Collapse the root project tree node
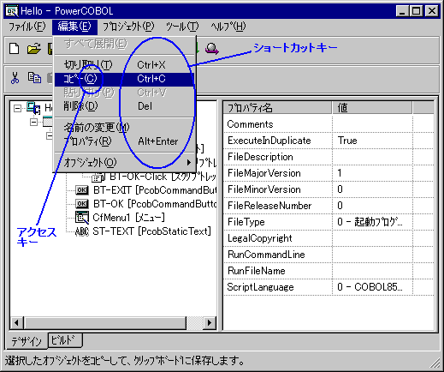The height and width of the screenshot is (372, 444). coord(18,108)
